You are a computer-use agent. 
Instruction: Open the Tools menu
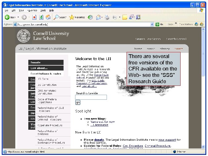pos(43,10)
